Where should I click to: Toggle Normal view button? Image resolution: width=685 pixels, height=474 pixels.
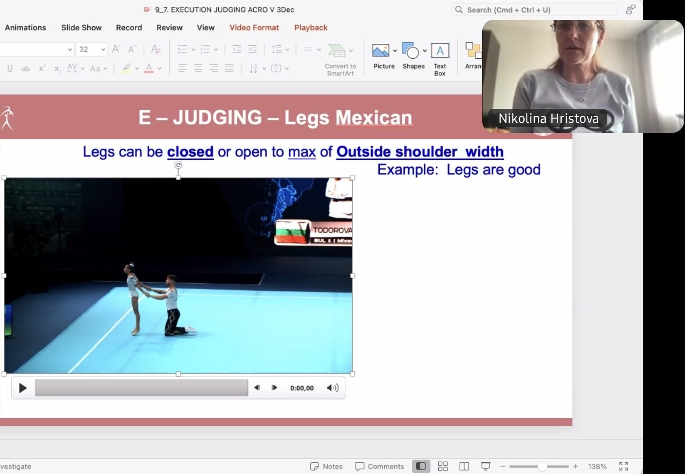click(x=421, y=466)
